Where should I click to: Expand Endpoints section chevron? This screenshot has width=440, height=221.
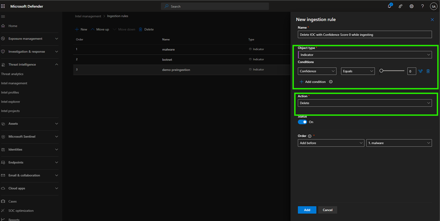(x=56, y=162)
